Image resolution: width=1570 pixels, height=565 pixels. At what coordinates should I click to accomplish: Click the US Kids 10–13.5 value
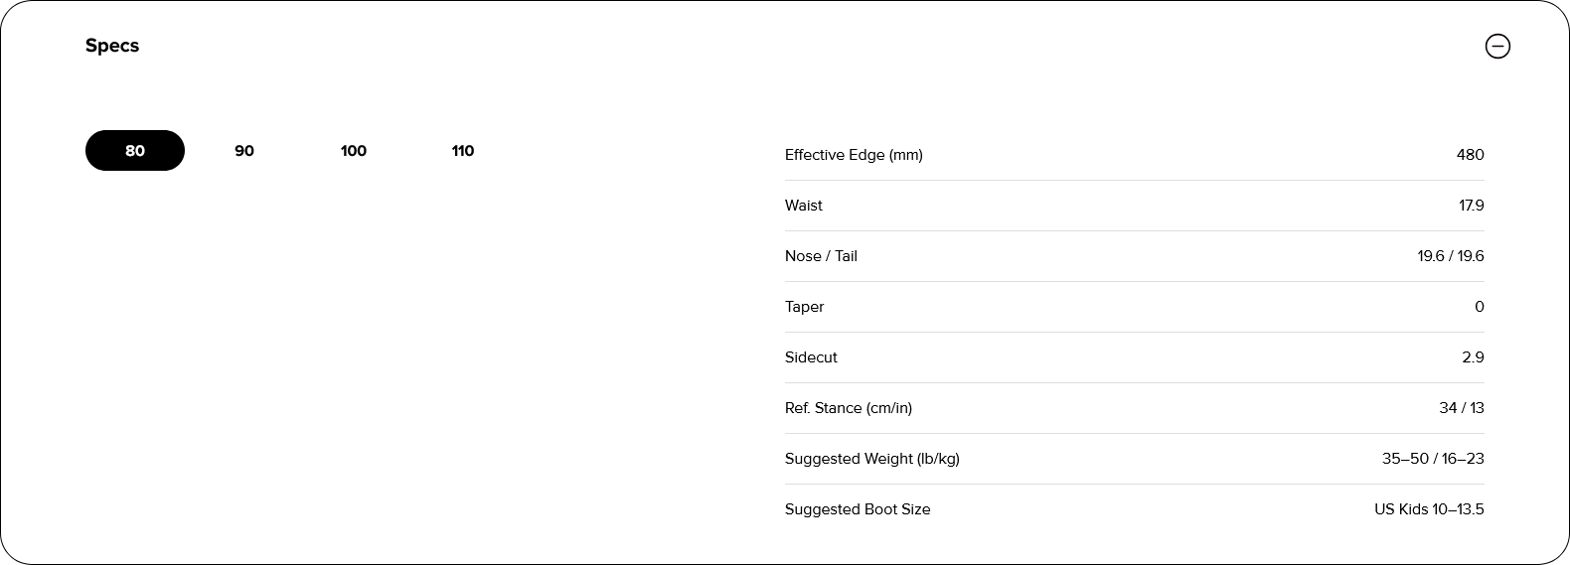click(1429, 509)
